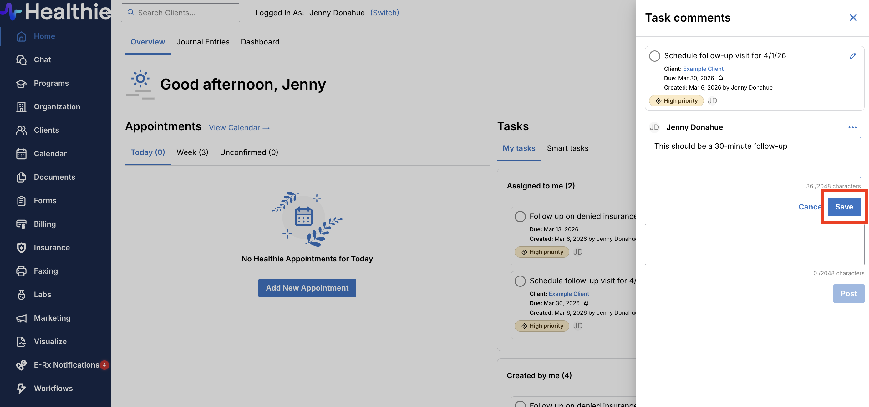
Task: Select the Smart tasks tab
Action: click(567, 148)
